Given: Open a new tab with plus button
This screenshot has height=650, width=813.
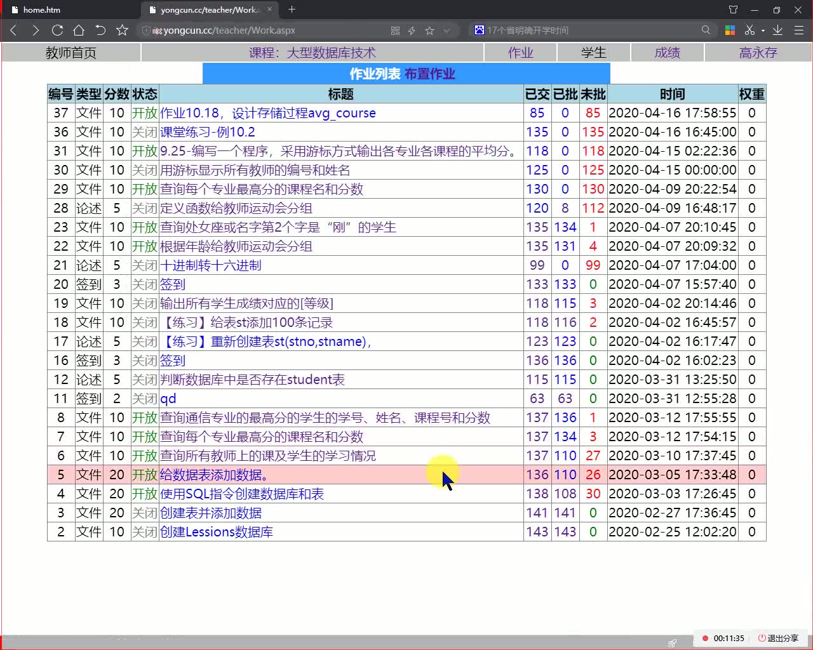Looking at the screenshot, I should [x=292, y=9].
